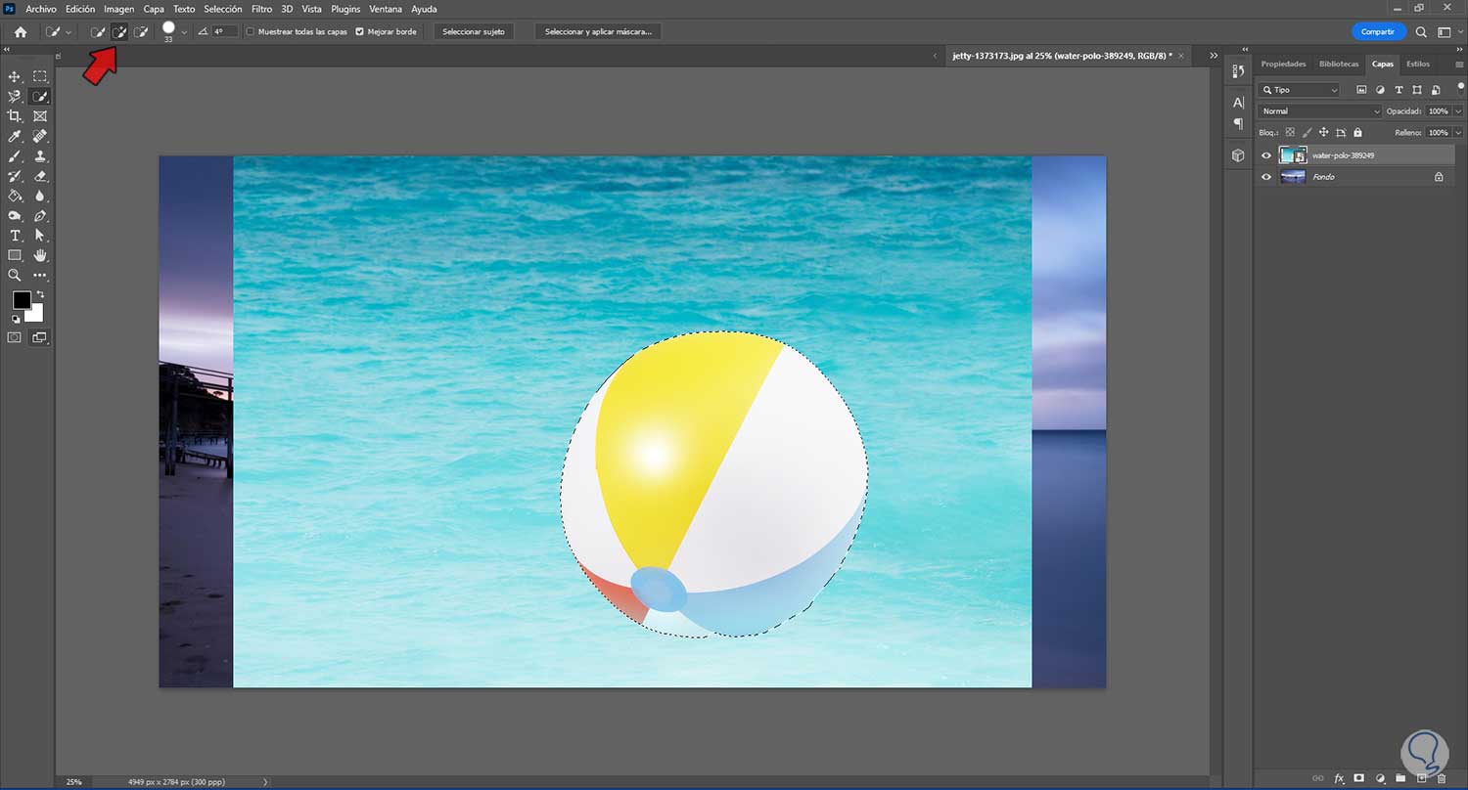The image size is (1468, 790).
Task: Expand the Opacidad percentage dropdown arrow
Action: tap(1458, 111)
